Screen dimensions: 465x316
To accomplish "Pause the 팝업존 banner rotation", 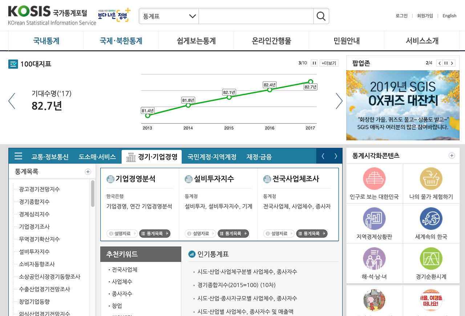I will pyautogui.click(x=446, y=63).
